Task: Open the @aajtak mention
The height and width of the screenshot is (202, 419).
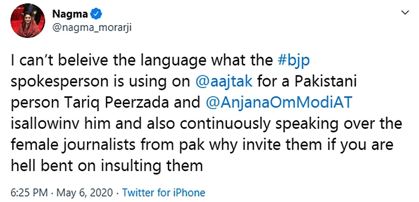Action: [x=224, y=83]
